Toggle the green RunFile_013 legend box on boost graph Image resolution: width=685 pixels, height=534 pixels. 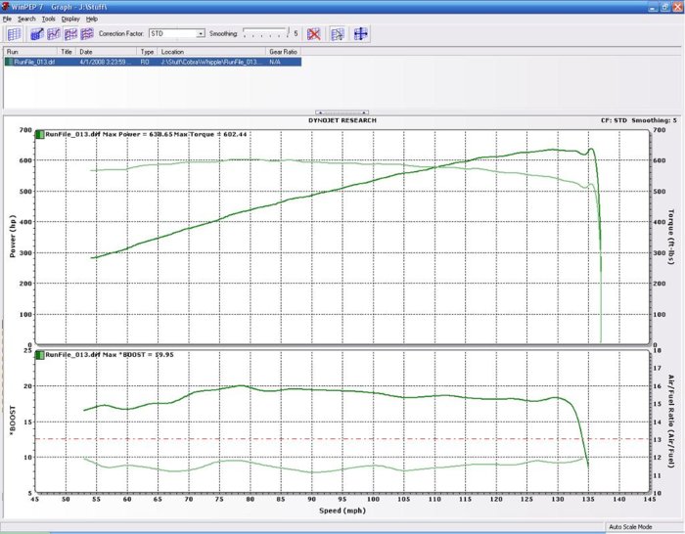pos(40,354)
